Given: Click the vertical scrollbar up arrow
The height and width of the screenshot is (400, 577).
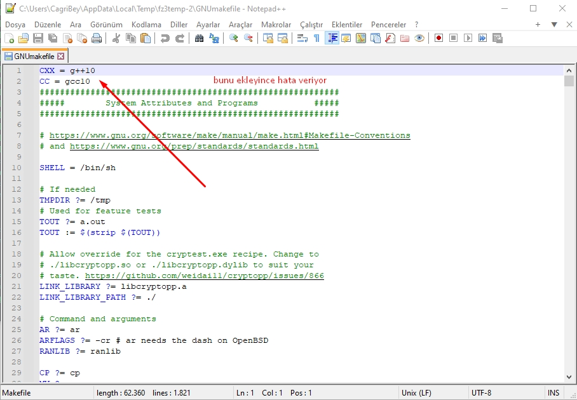Looking at the screenshot, I should 569,70.
